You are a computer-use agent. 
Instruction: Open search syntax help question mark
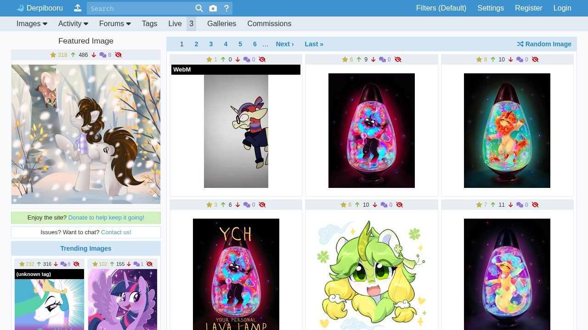(x=226, y=8)
